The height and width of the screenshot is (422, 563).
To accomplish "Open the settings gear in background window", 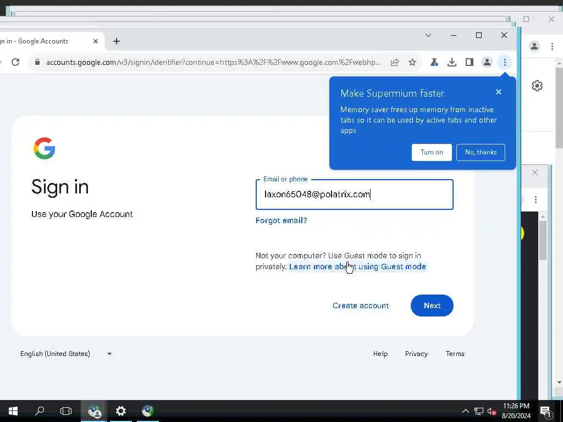I will click(537, 86).
